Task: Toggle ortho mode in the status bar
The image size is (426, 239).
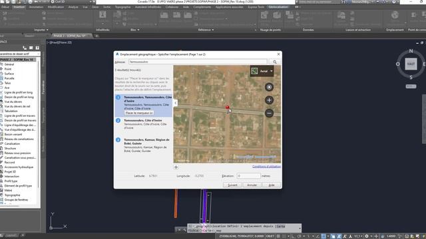Action: pos(294,236)
